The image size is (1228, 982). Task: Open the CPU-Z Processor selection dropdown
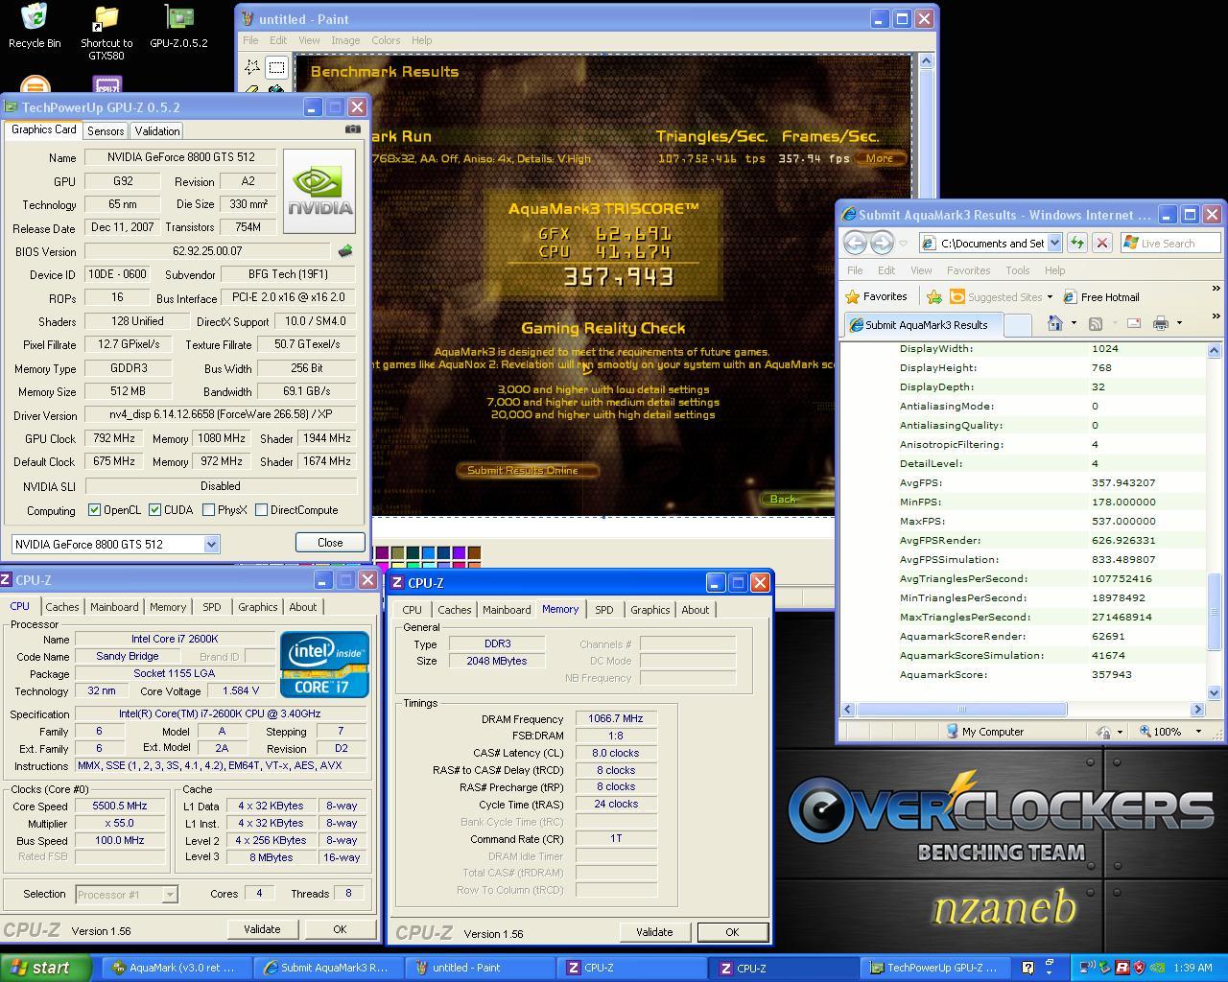[170, 894]
